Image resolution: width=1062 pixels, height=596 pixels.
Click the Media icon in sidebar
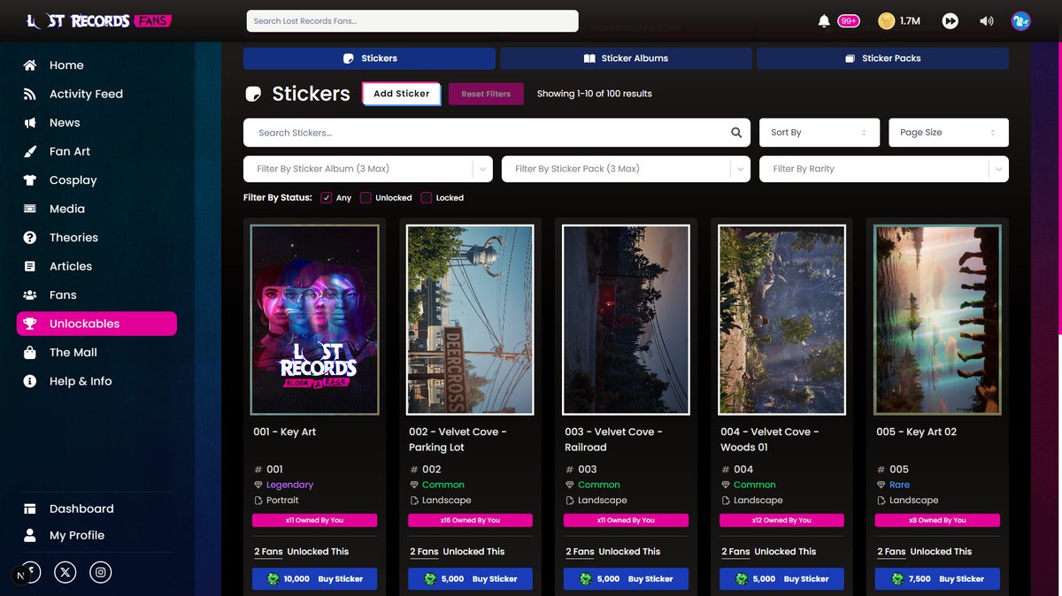(x=30, y=209)
